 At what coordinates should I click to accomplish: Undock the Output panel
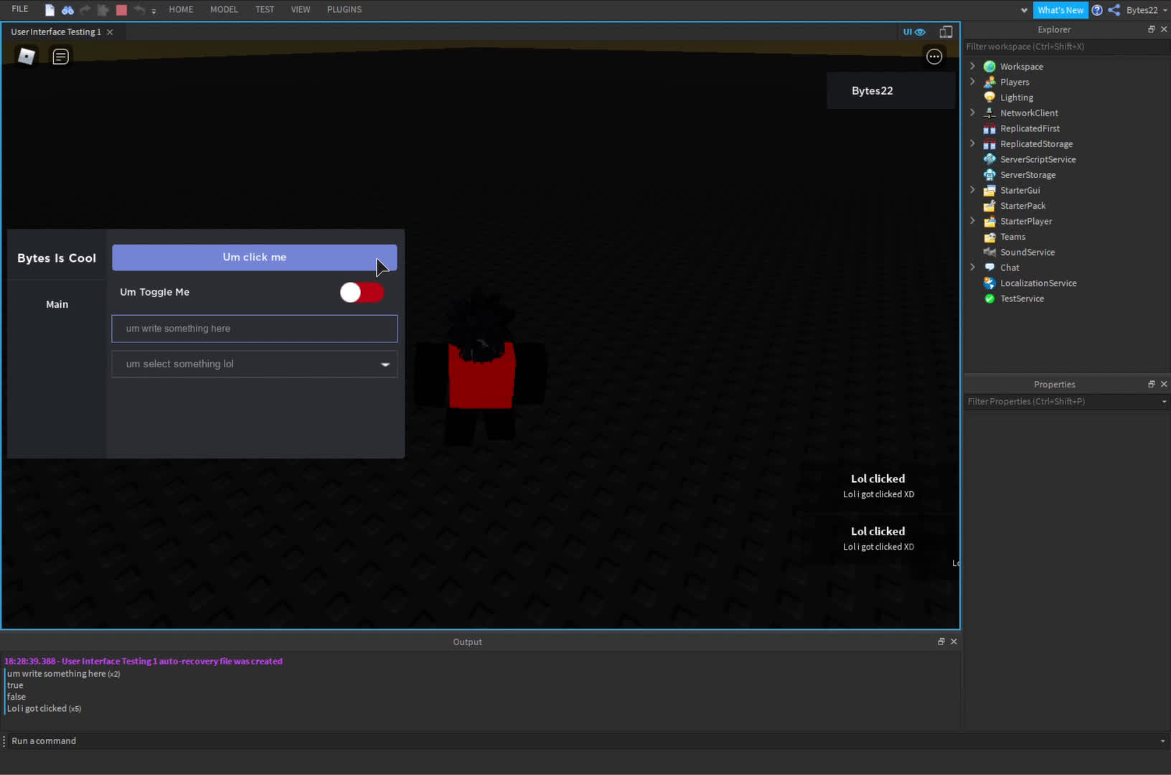941,642
